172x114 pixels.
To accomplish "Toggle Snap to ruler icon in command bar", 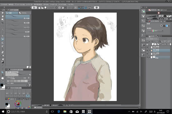I will [80, 8].
